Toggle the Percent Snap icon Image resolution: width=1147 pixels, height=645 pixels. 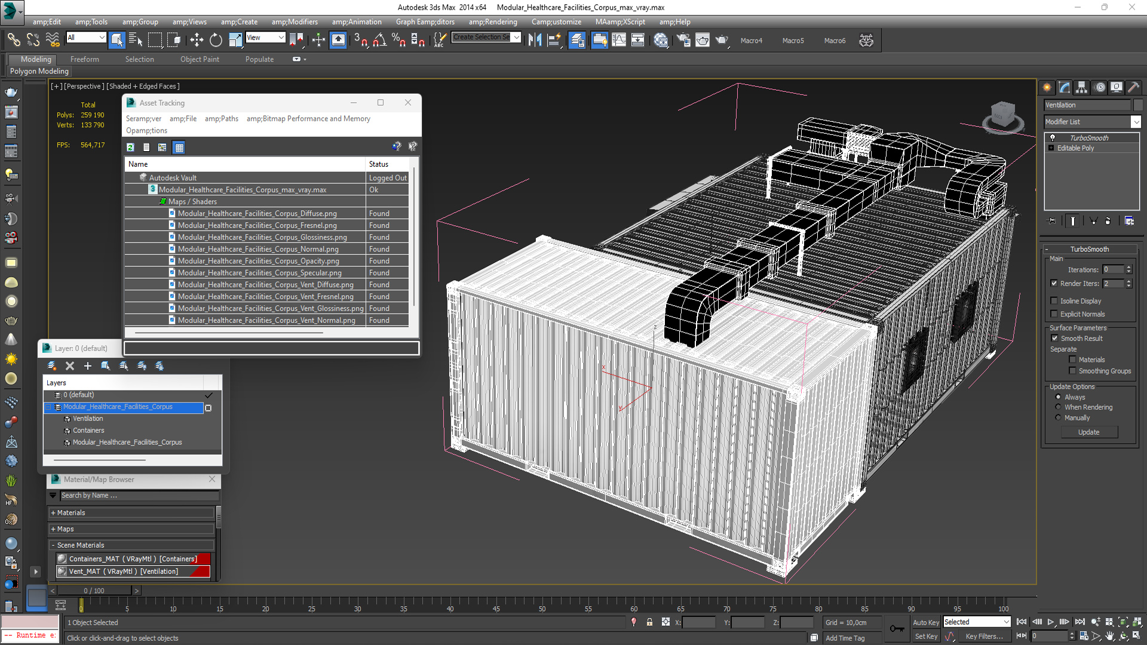(x=398, y=40)
